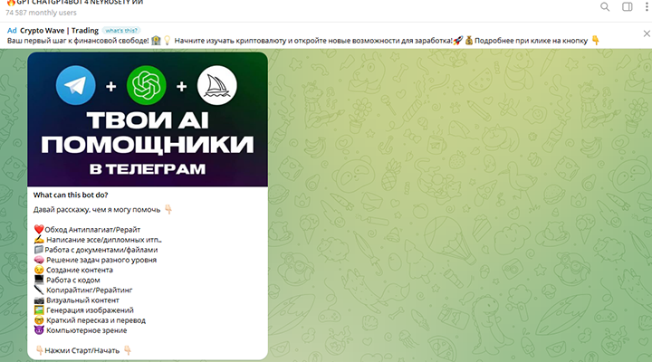Click the Нажми Старт/Начать text line
Image resolution: width=652 pixels, height=362 pixels.
pyautogui.click(x=83, y=349)
